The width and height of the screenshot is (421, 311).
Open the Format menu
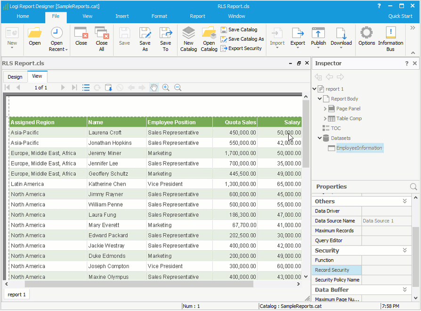[159, 16]
